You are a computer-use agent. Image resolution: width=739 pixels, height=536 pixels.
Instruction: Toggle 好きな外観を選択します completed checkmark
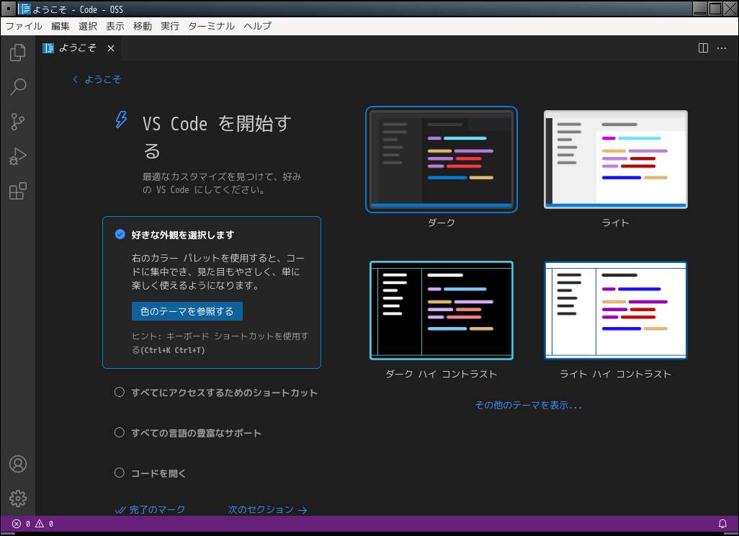(x=120, y=234)
